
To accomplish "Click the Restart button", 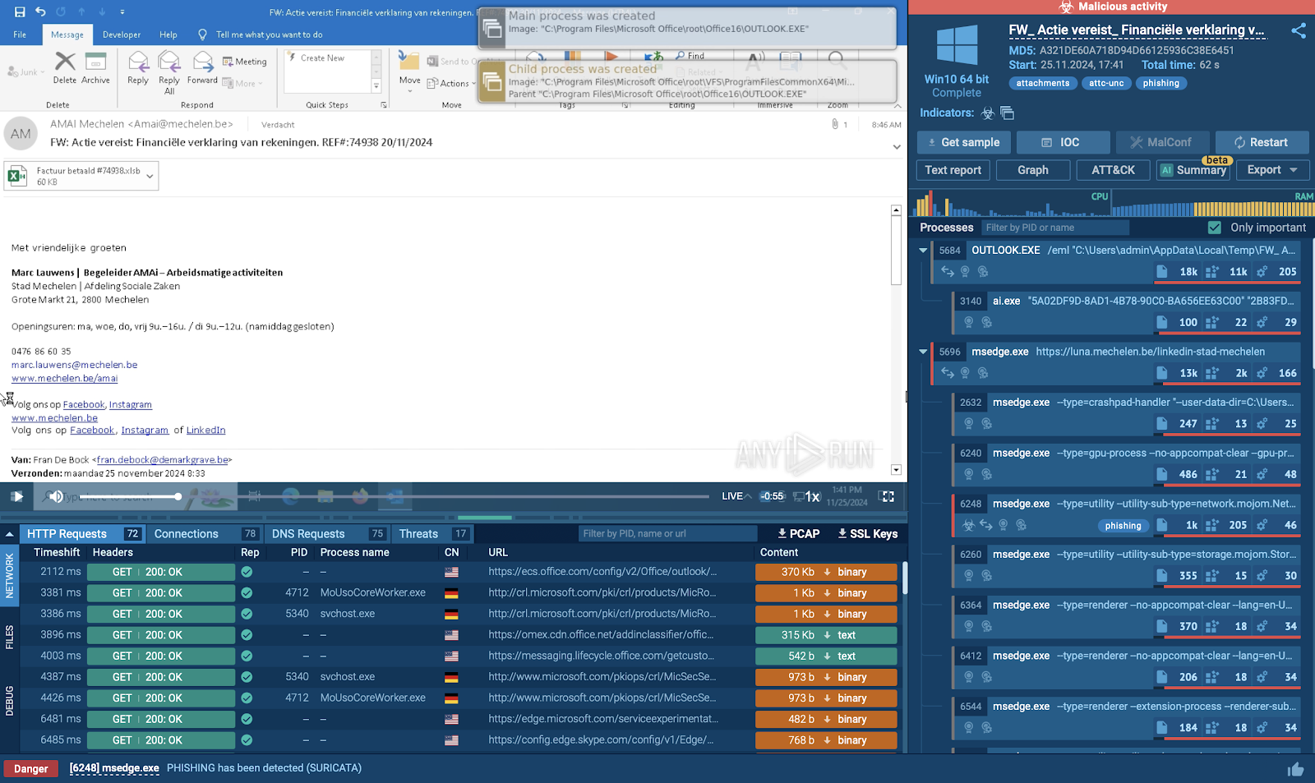I will tap(1262, 142).
